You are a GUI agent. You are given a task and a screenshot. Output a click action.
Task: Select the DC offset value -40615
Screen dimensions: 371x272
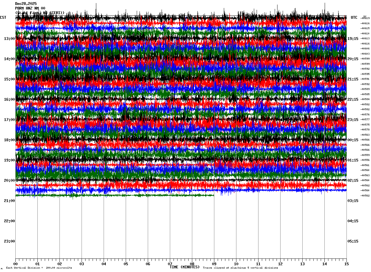[x=365, y=28]
